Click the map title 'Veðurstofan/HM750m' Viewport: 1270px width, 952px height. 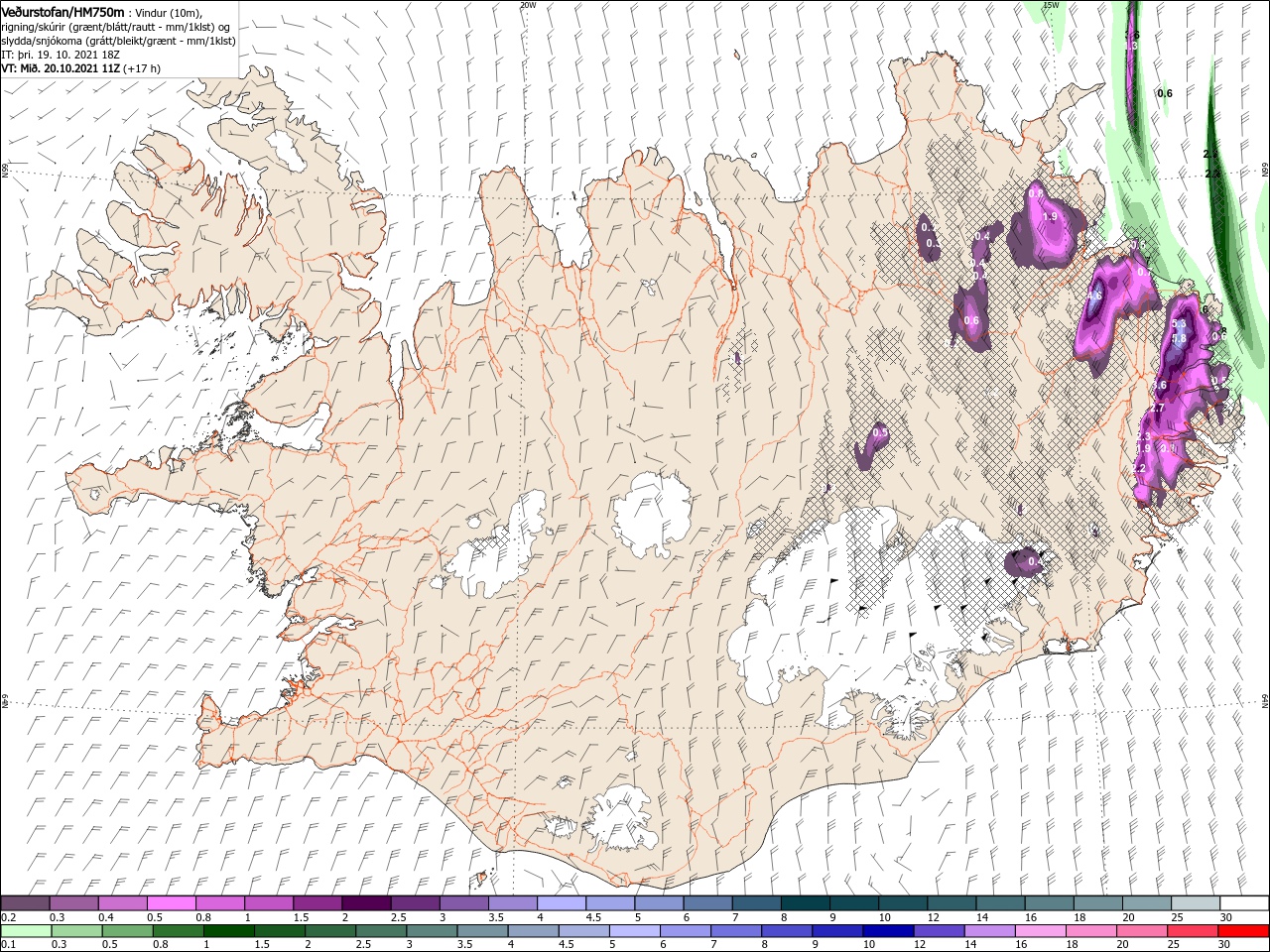[63, 11]
